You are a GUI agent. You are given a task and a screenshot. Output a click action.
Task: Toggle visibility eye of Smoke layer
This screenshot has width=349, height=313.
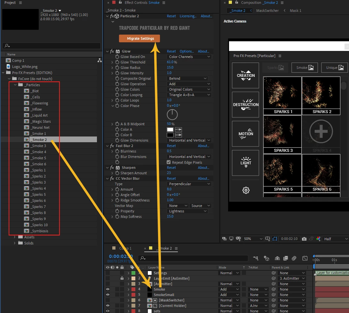[x=107, y=289]
